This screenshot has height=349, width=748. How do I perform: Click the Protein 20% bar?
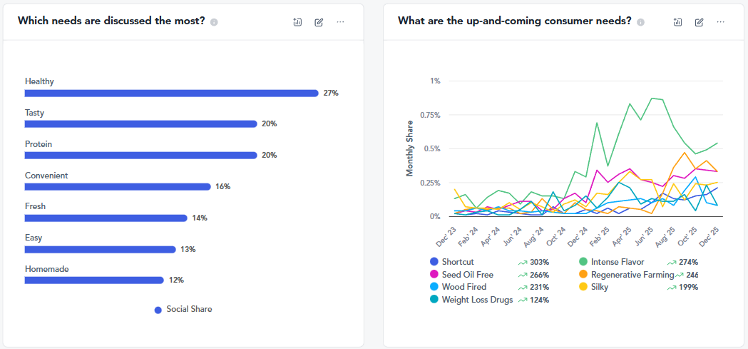pyautogui.click(x=140, y=155)
